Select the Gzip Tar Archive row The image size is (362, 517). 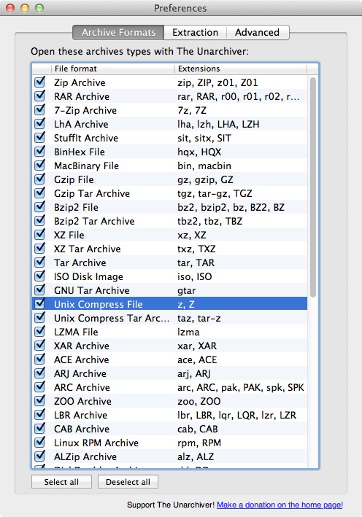coord(169,193)
